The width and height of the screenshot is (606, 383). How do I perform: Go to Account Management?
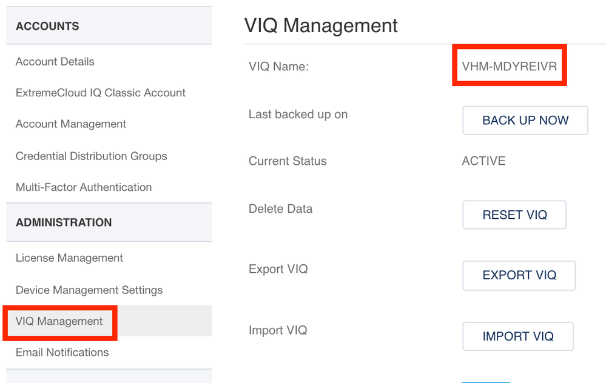point(71,124)
